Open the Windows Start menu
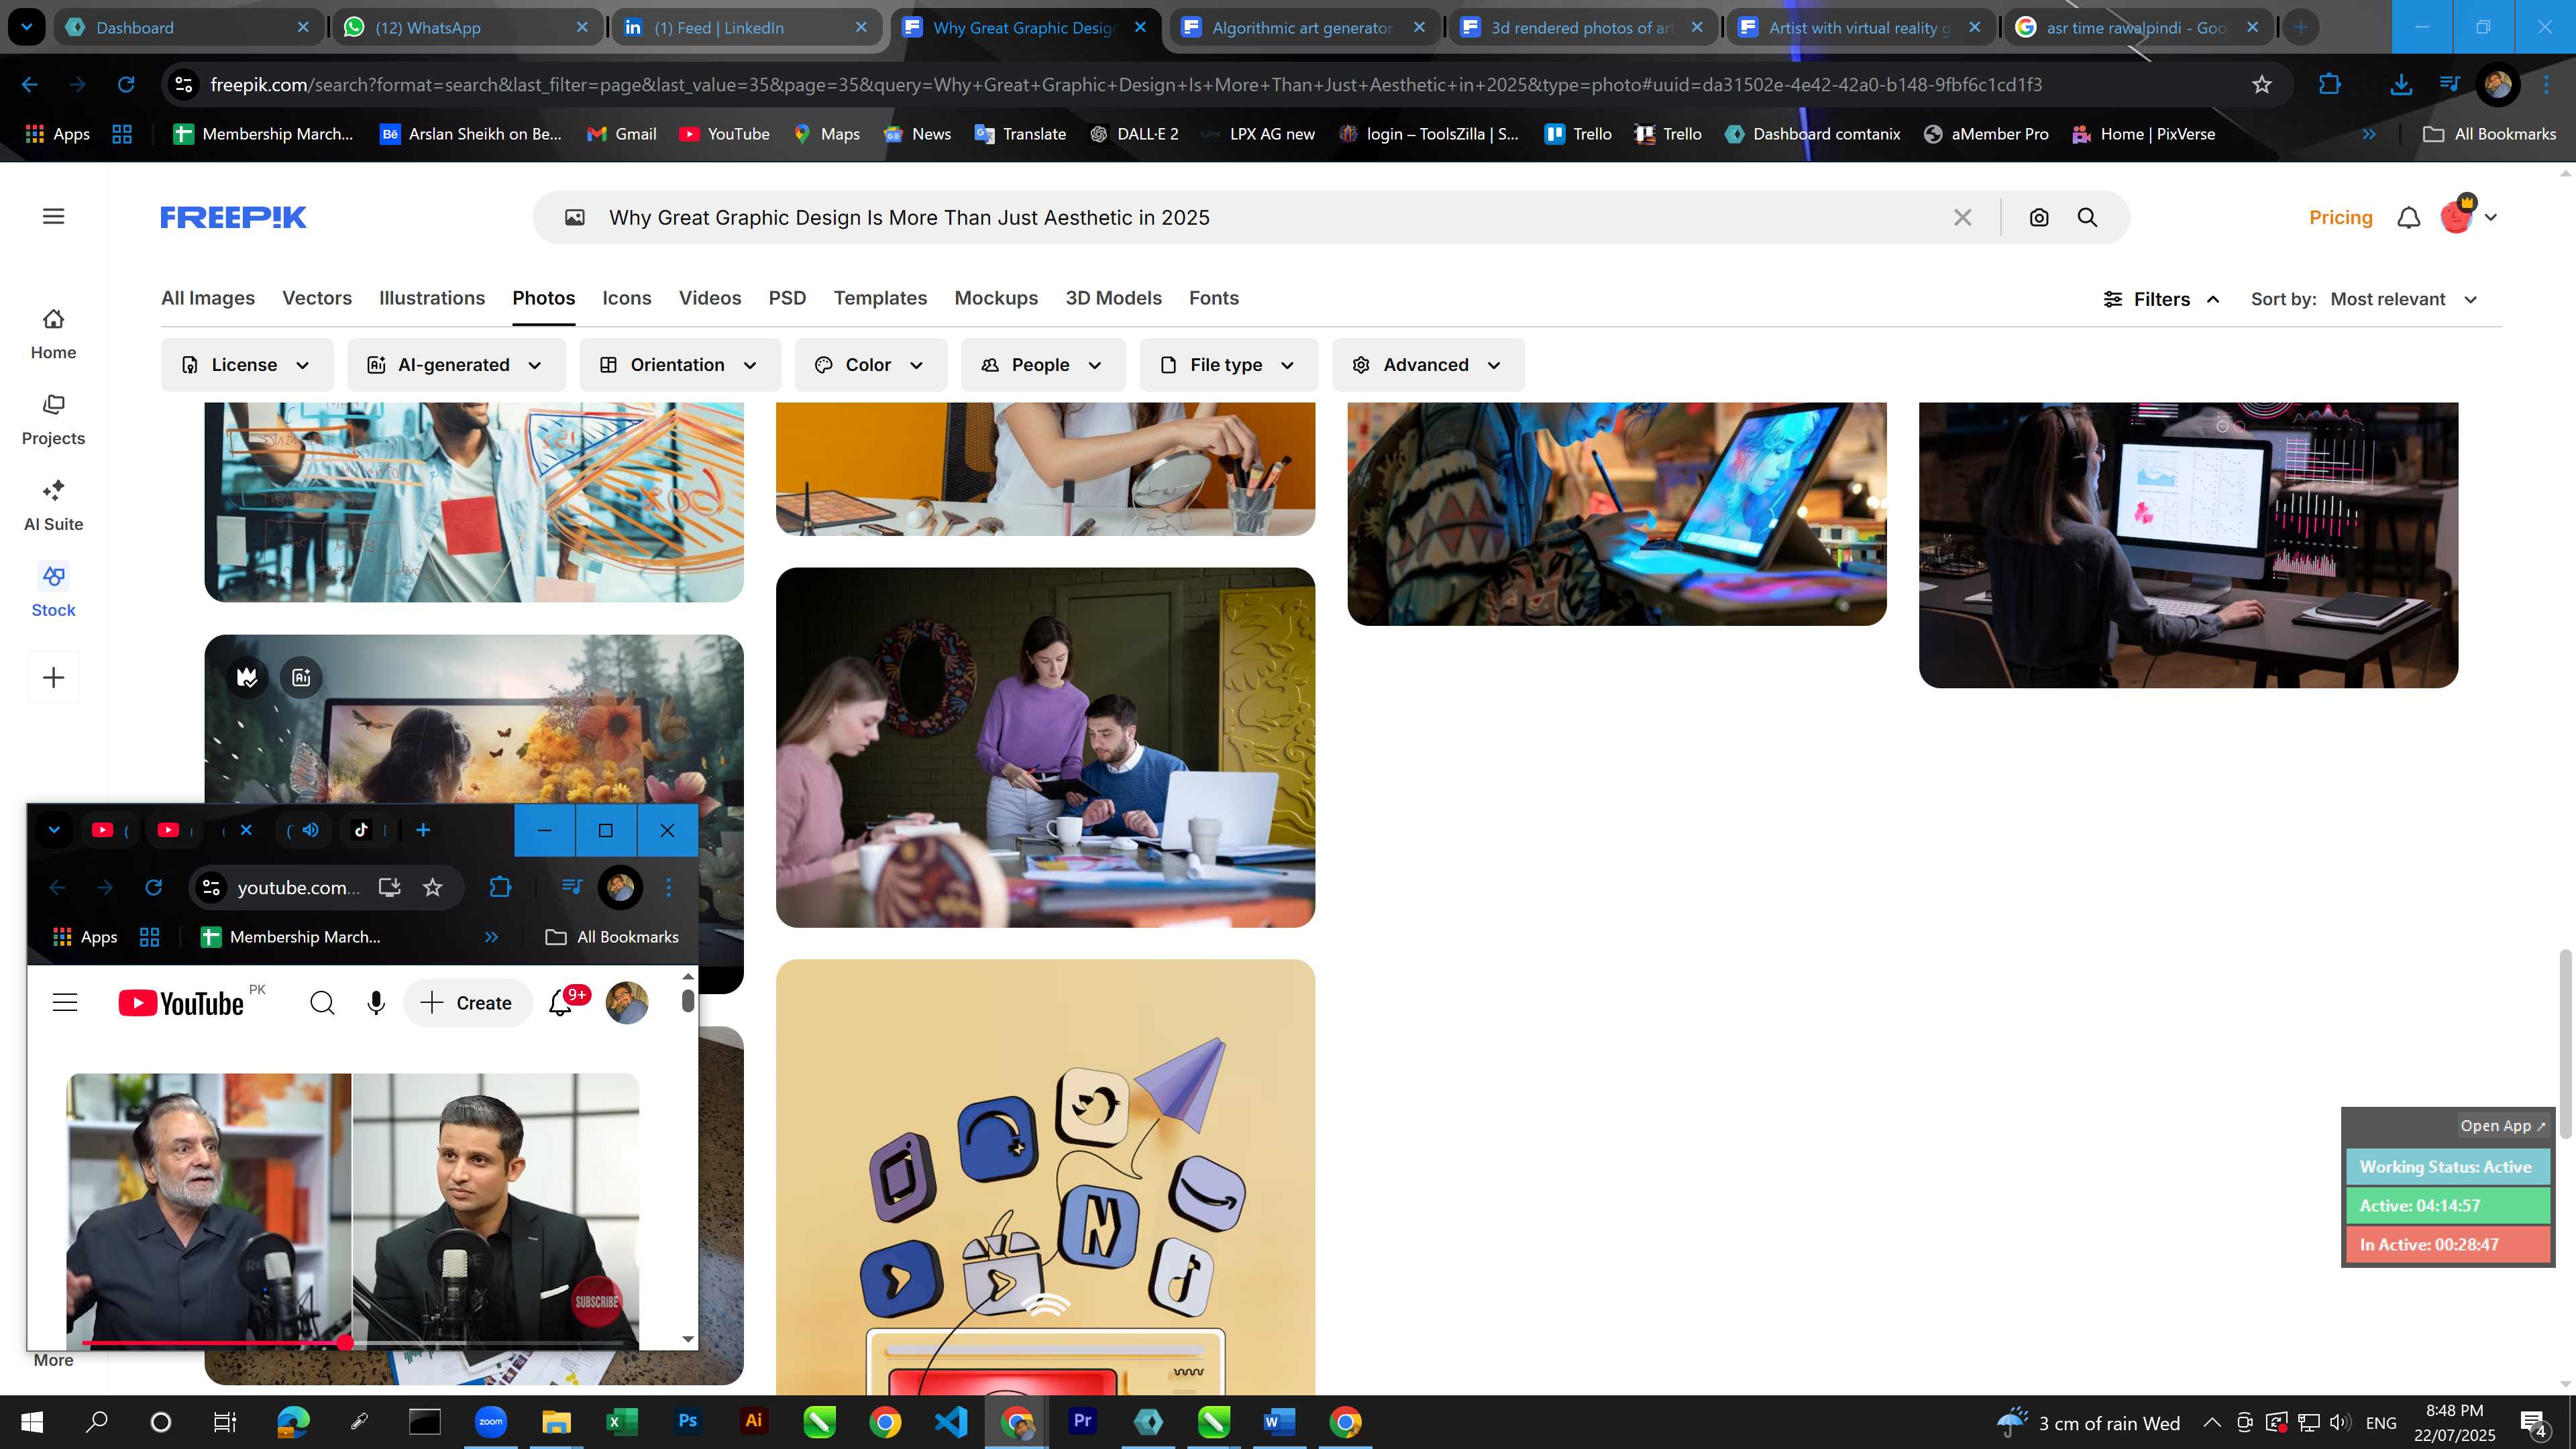Image resolution: width=2576 pixels, height=1449 pixels. [x=31, y=1421]
